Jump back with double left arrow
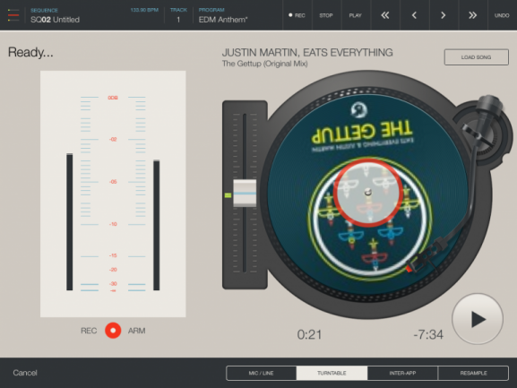This screenshot has width=517, height=388. tap(384, 15)
